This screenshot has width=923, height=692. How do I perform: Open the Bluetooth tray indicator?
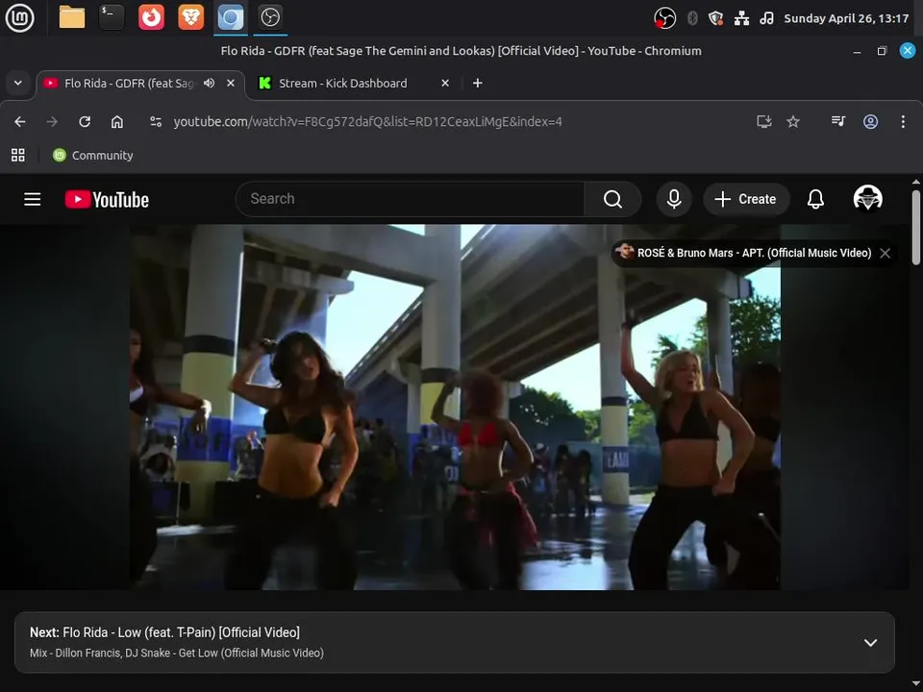point(692,18)
